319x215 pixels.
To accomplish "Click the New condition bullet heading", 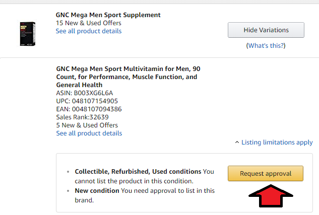I will [97, 191].
